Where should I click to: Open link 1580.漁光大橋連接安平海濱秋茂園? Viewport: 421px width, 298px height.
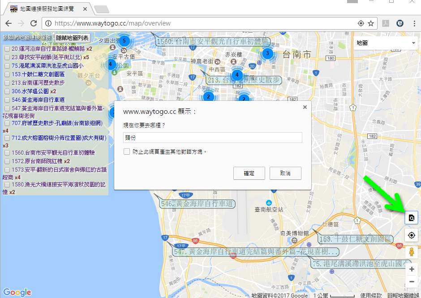(x=54, y=188)
